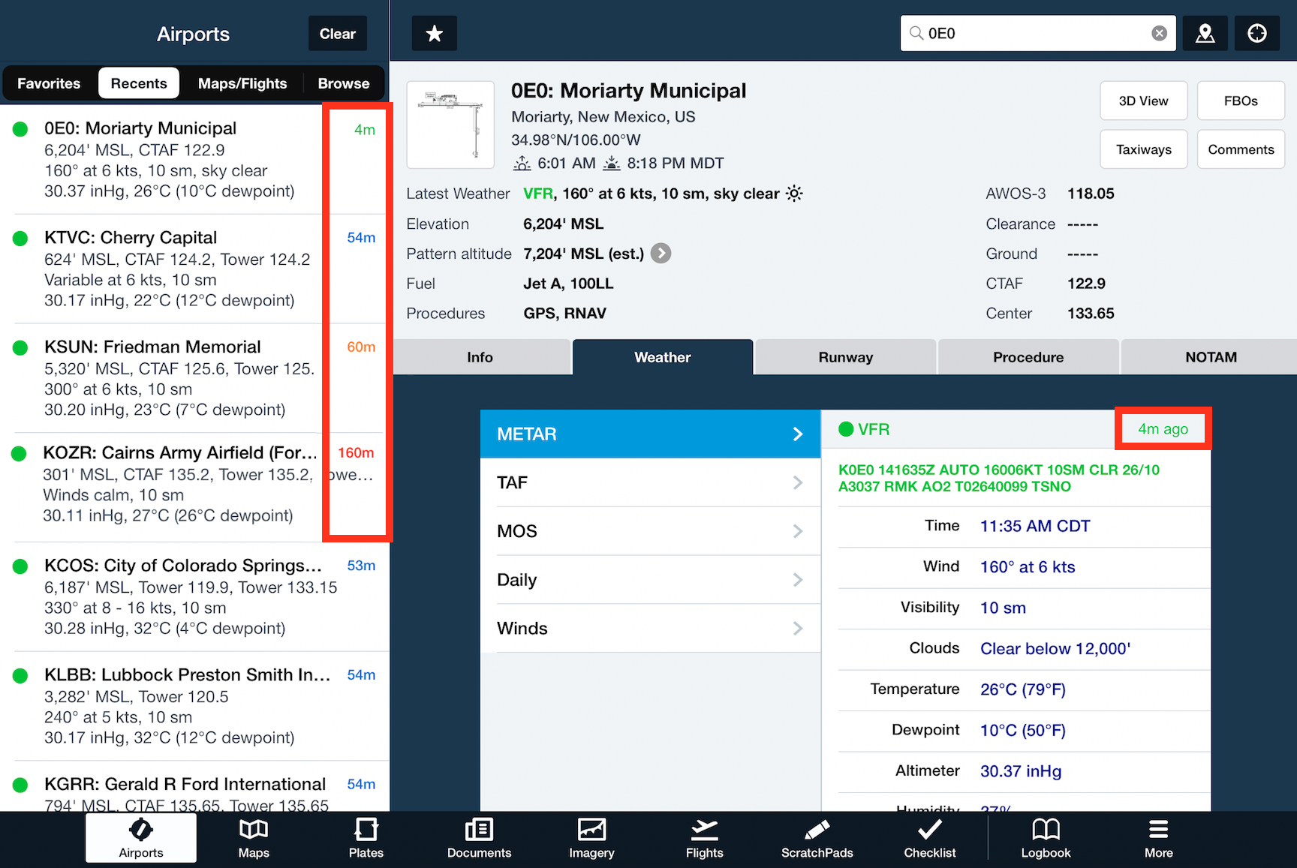Open the TAF forecast row

650,482
